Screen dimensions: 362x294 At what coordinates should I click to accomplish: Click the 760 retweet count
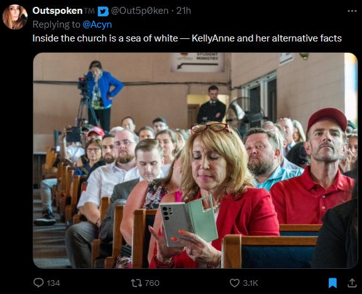[152, 283]
